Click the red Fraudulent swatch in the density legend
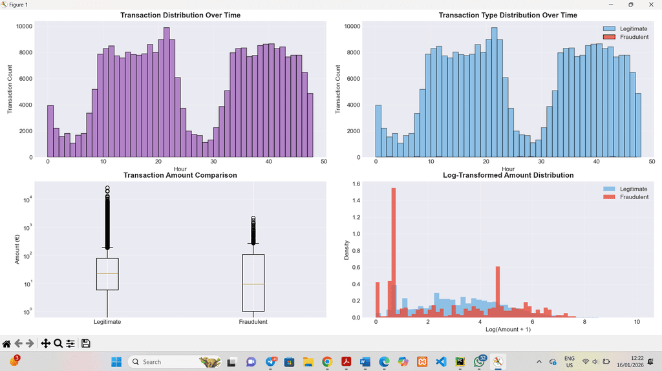 tap(609, 197)
